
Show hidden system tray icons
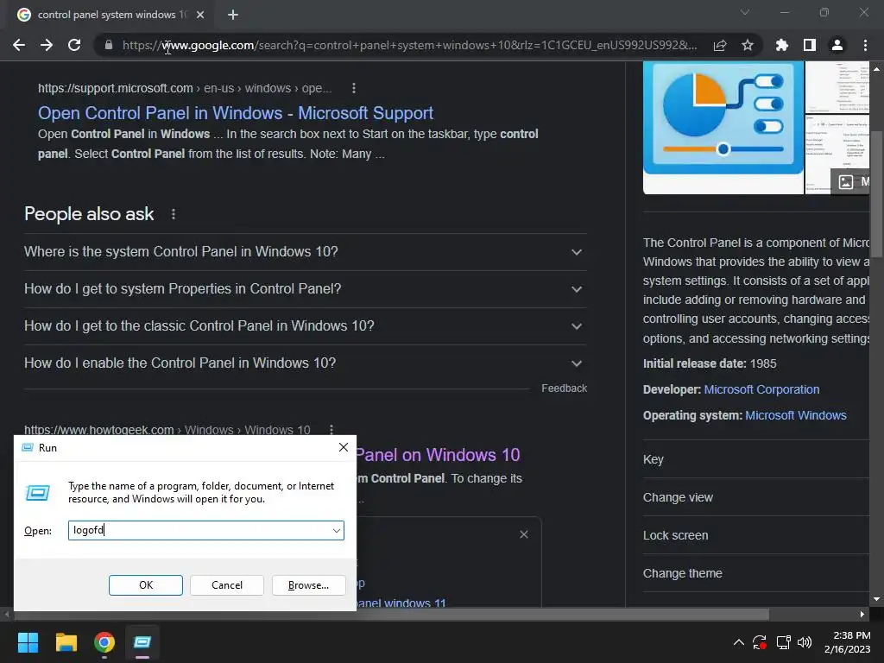click(739, 642)
